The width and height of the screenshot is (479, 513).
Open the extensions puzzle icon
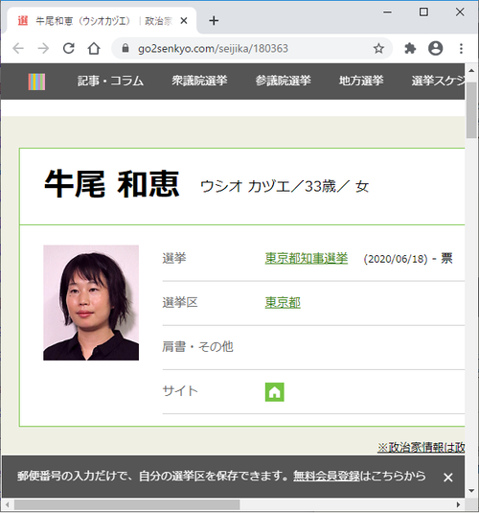(x=410, y=48)
